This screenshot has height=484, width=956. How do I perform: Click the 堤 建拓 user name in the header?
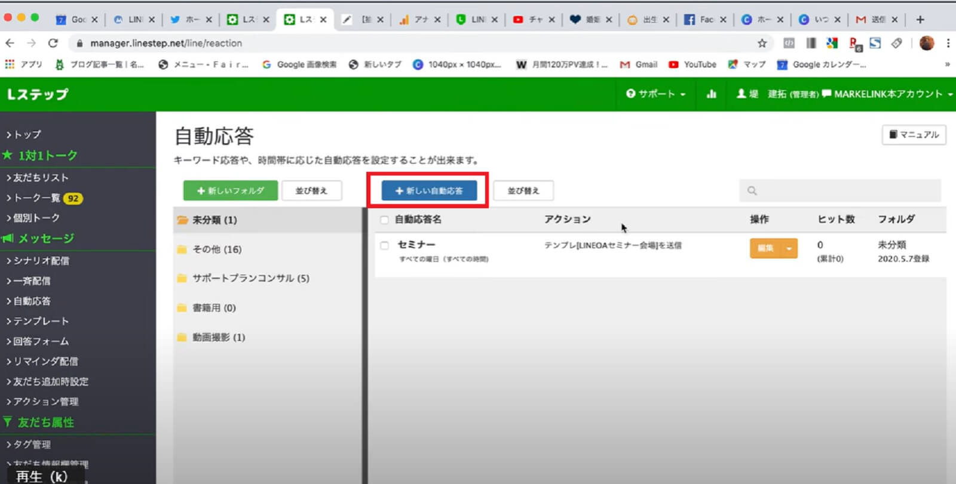click(x=777, y=94)
